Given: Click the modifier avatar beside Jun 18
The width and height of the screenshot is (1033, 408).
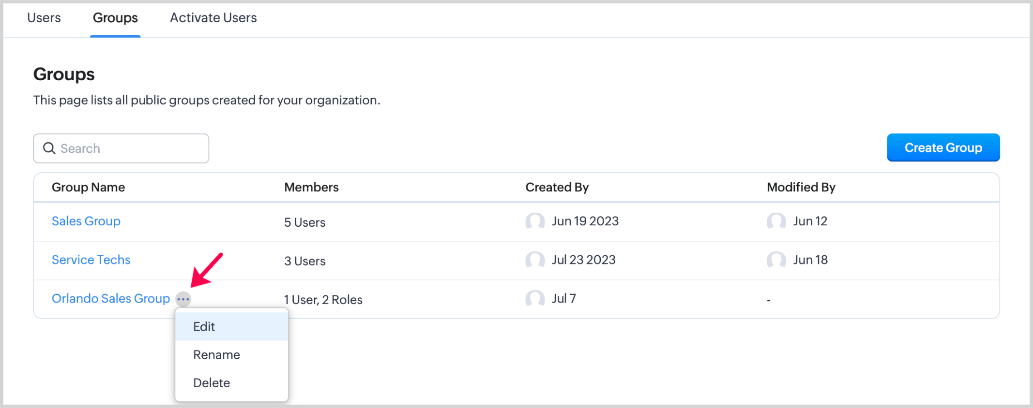Looking at the screenshot, I should tap(776, 260).
